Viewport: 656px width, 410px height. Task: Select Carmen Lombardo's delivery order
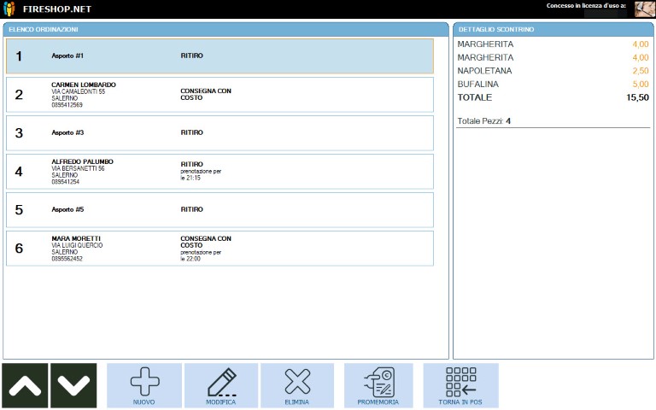220,95
